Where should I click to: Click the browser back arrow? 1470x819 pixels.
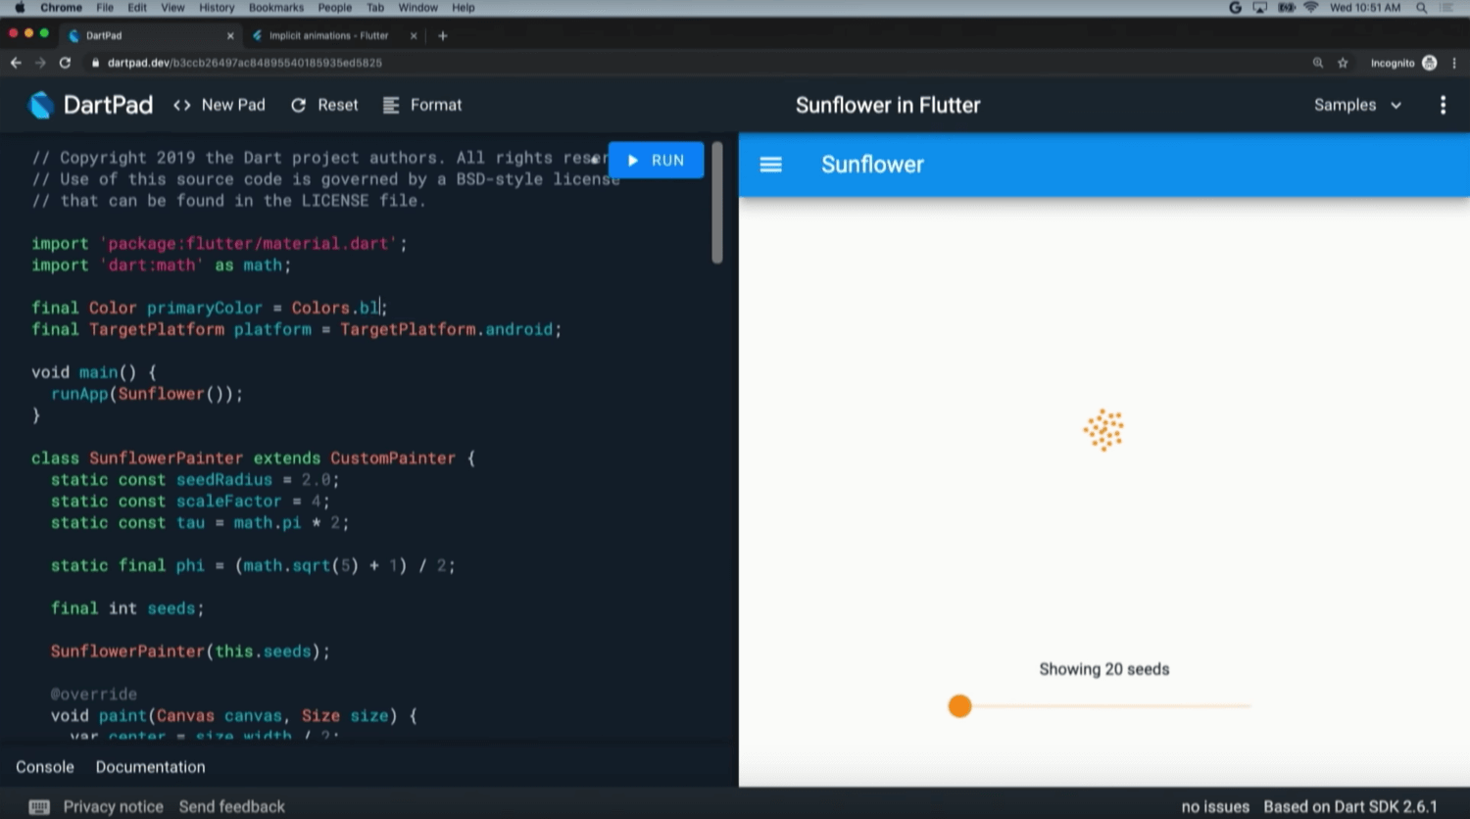point(16,63)
